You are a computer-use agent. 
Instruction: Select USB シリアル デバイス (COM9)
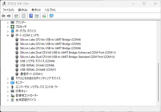tap(37, 61)
